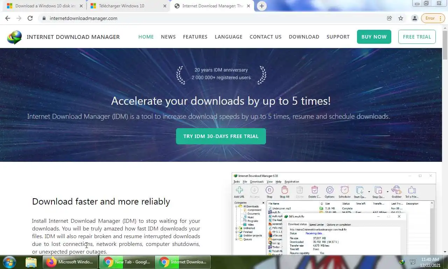Open Chrome's Error menu button
Image resolution: width=448 pixels, height=269 pixels.
[433, 18]
